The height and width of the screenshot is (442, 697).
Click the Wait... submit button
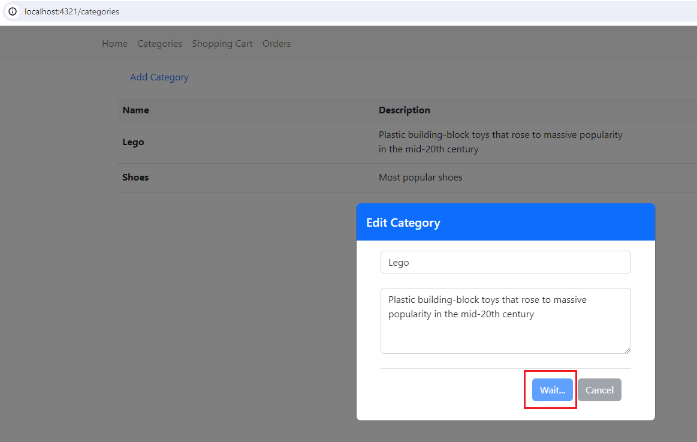[553, 390]
